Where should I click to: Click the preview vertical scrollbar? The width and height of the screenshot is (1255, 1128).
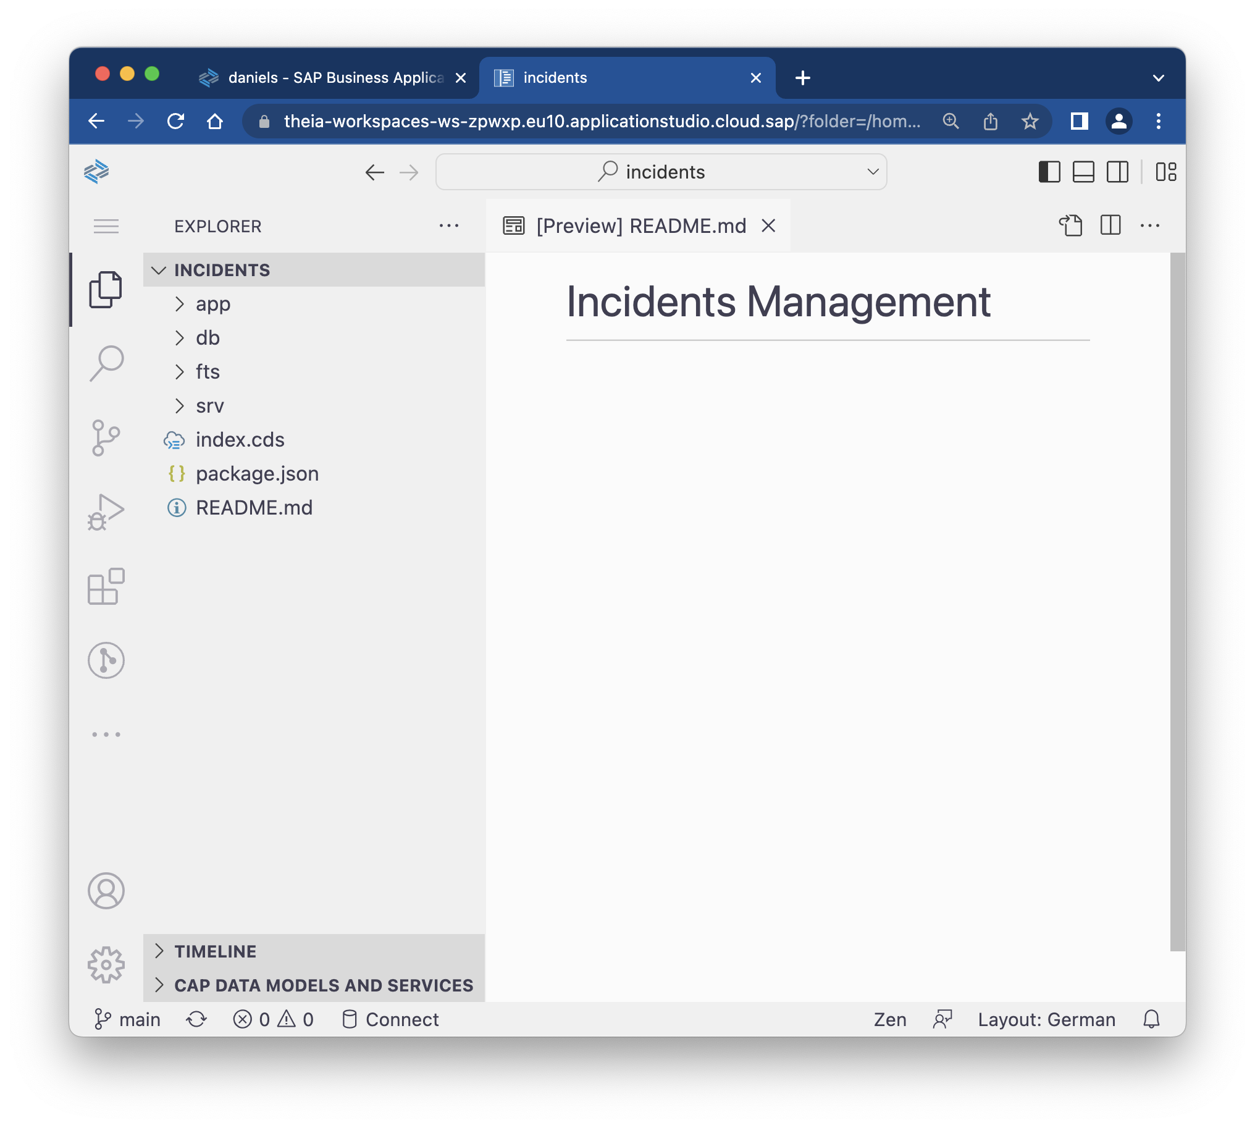pyautogui.click(x=1178, y=601)
